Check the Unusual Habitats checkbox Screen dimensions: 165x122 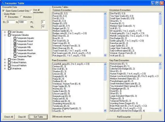[x=9, y=65]
